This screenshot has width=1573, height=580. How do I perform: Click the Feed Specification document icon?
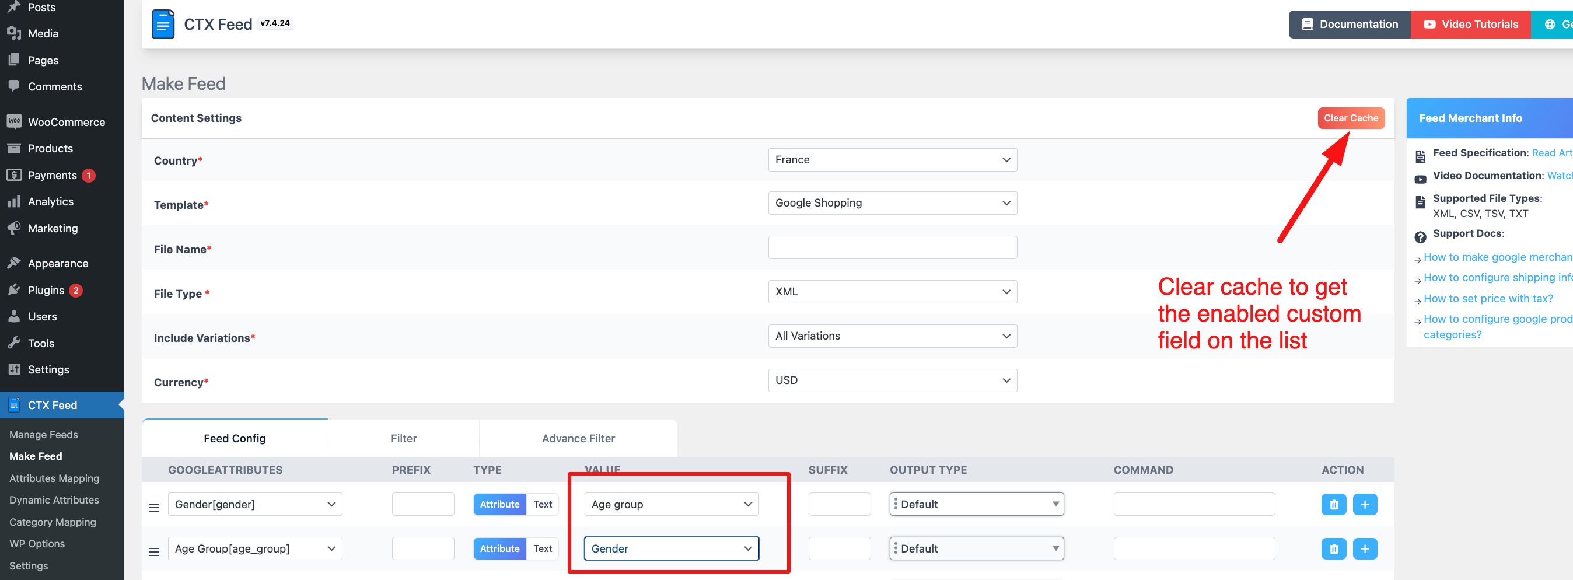tap(1420, 156)
